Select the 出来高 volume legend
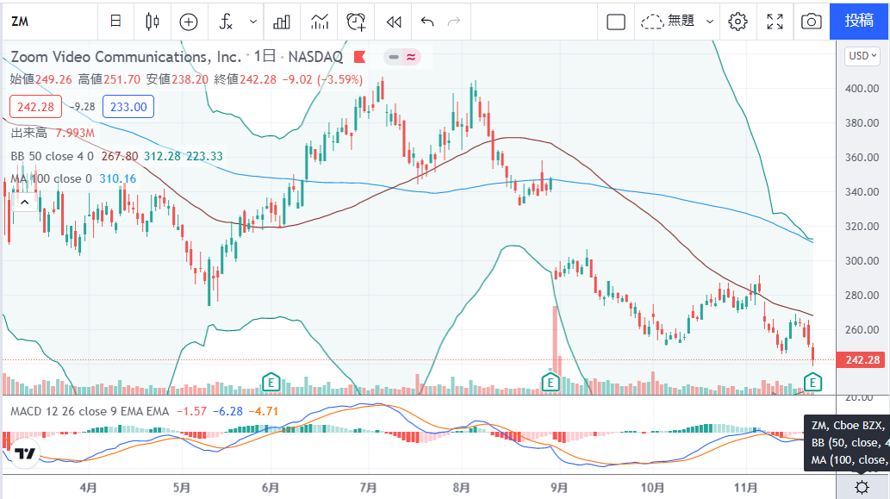 pyautogui.click(x=29, y=133)
